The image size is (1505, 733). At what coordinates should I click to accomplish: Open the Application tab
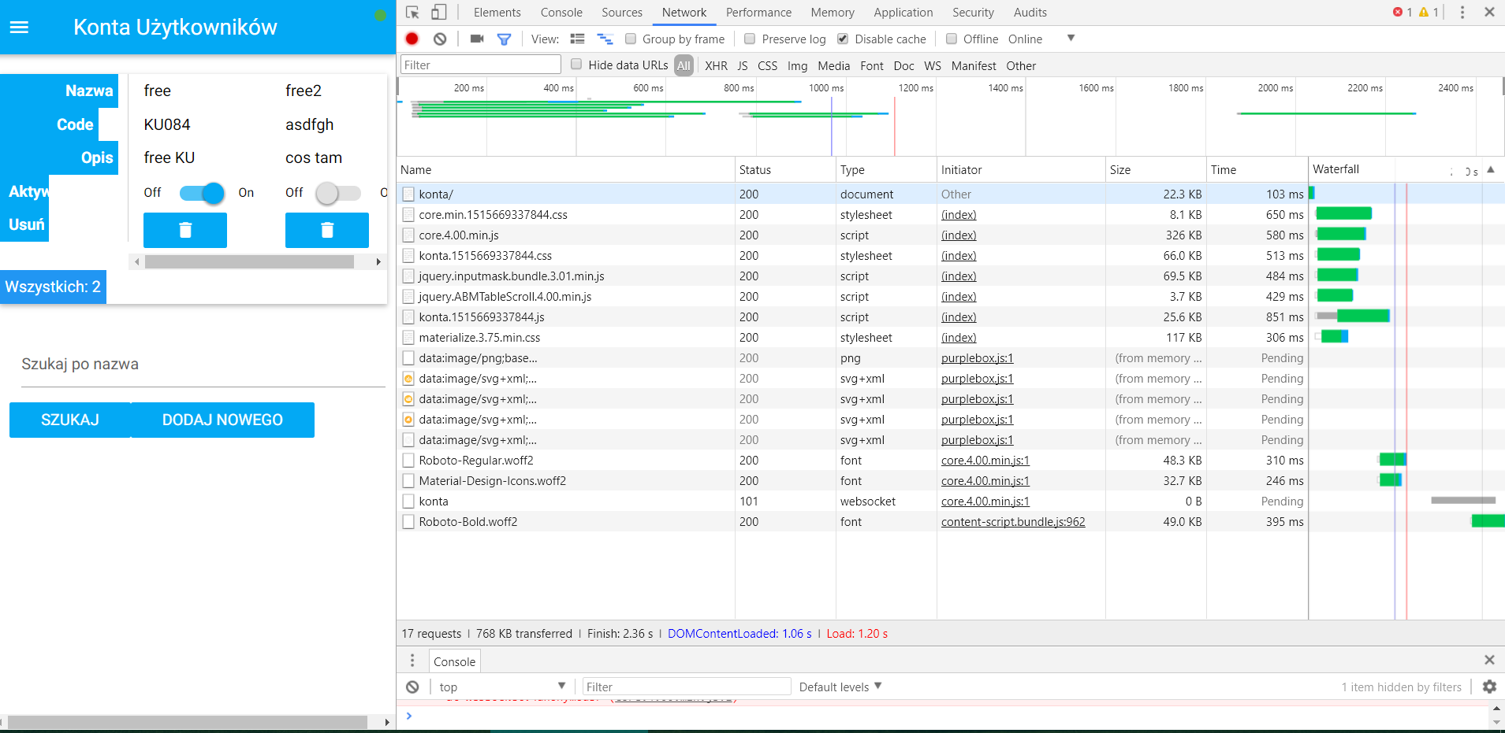click(x=903, y=13)
